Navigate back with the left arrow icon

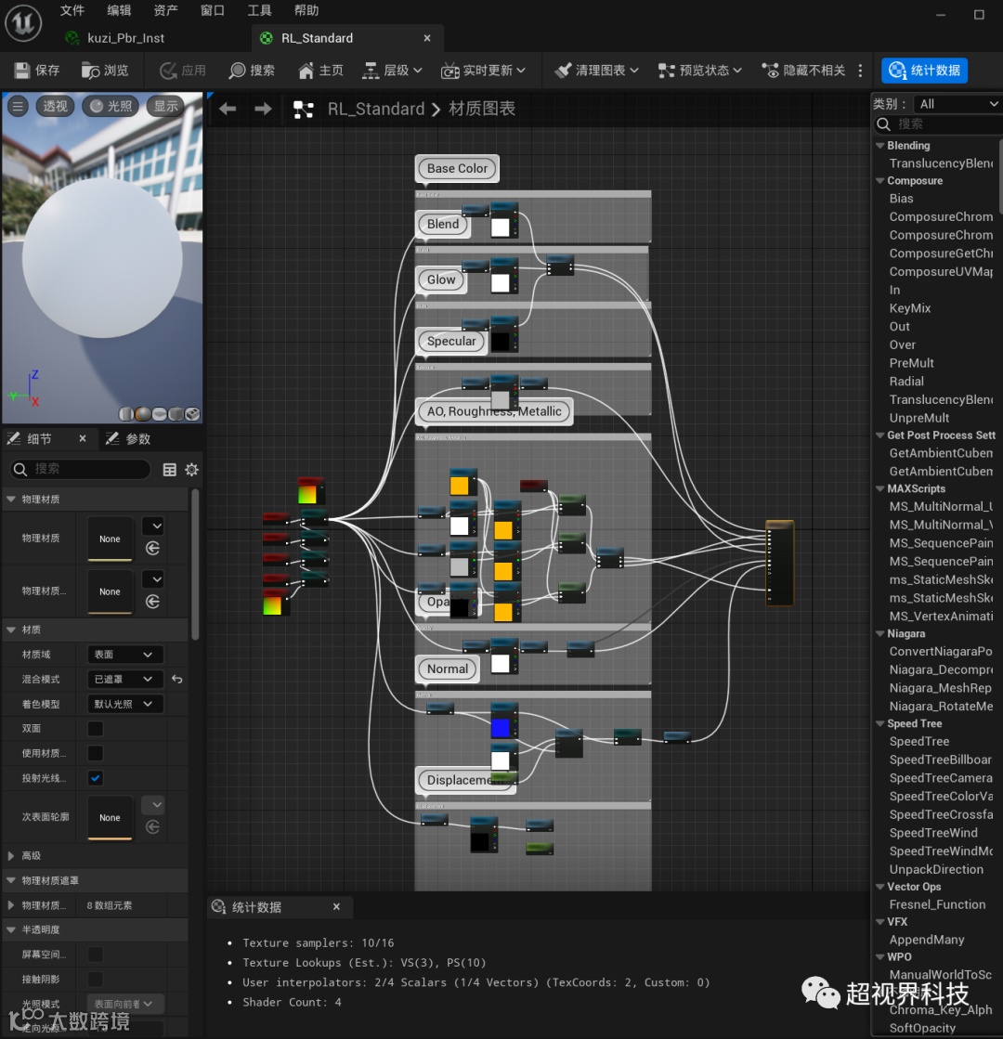tap(228, 109)
